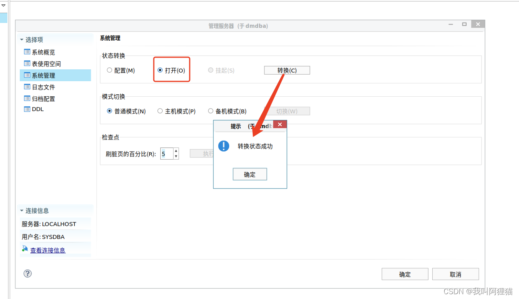Open the 查看连接信息 link

[48, 250]
